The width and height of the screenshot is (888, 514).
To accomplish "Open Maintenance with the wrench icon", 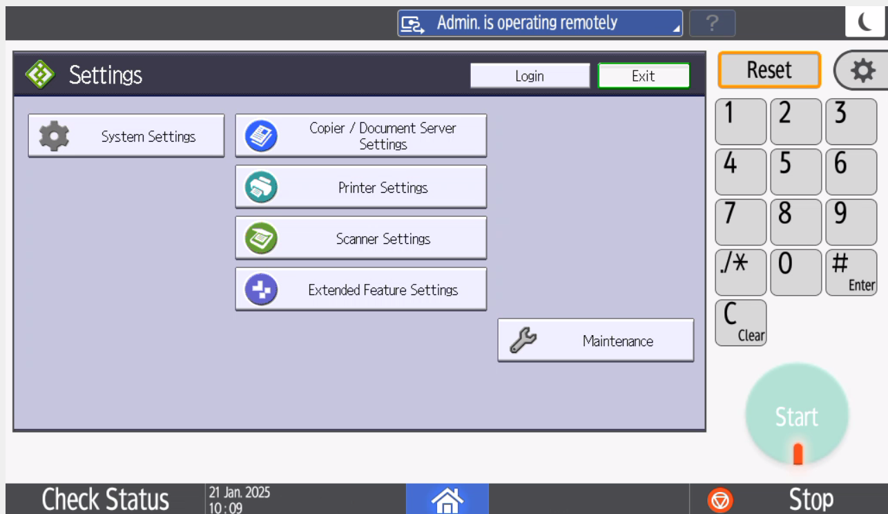I will [595, 339].
